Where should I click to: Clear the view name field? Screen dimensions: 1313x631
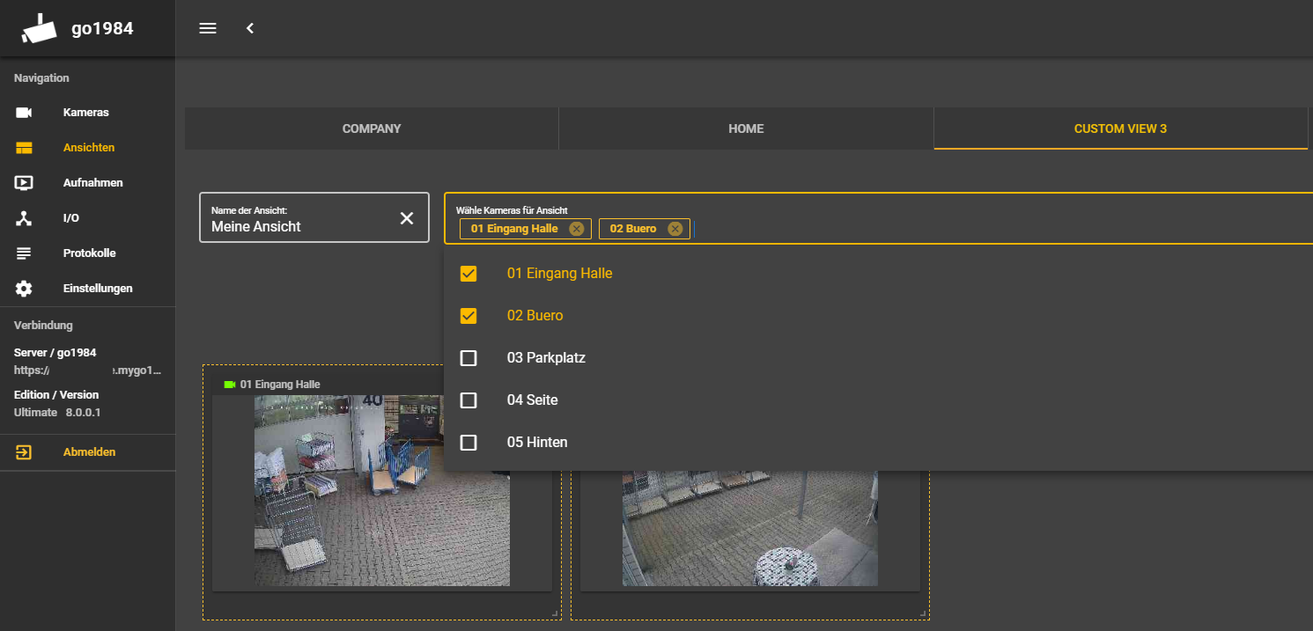(x=407, y=218)
